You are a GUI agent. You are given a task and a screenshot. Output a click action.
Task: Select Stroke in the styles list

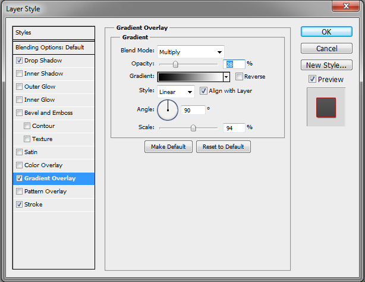pyautogui.click(x=33, y=205)
